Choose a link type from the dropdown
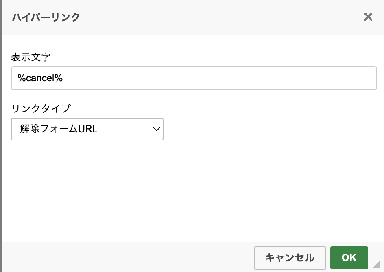This screenshot has width=384, height=272. coord(87,129)
